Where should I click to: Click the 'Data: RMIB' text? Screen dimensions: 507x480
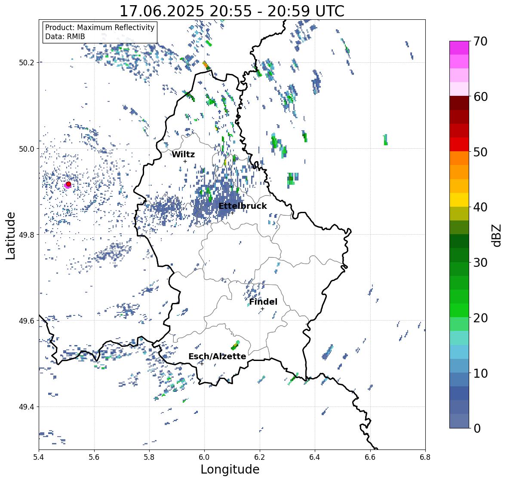click(65, 37)
